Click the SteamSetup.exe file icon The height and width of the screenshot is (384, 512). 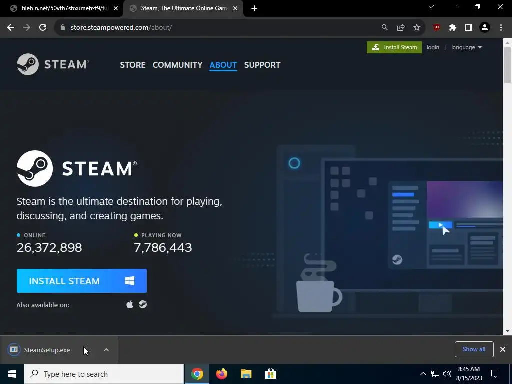[x=14, y=350]
